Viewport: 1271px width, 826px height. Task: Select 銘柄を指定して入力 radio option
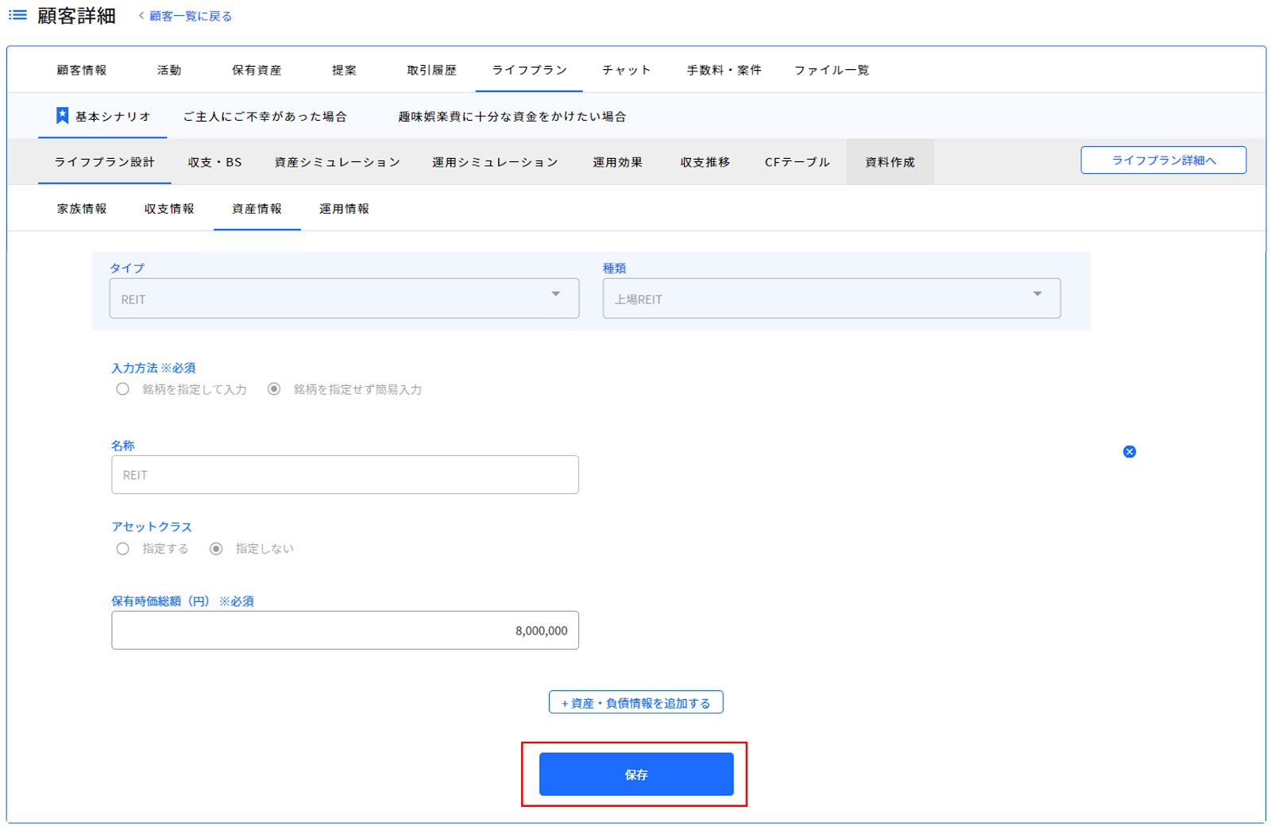[122, 389]
